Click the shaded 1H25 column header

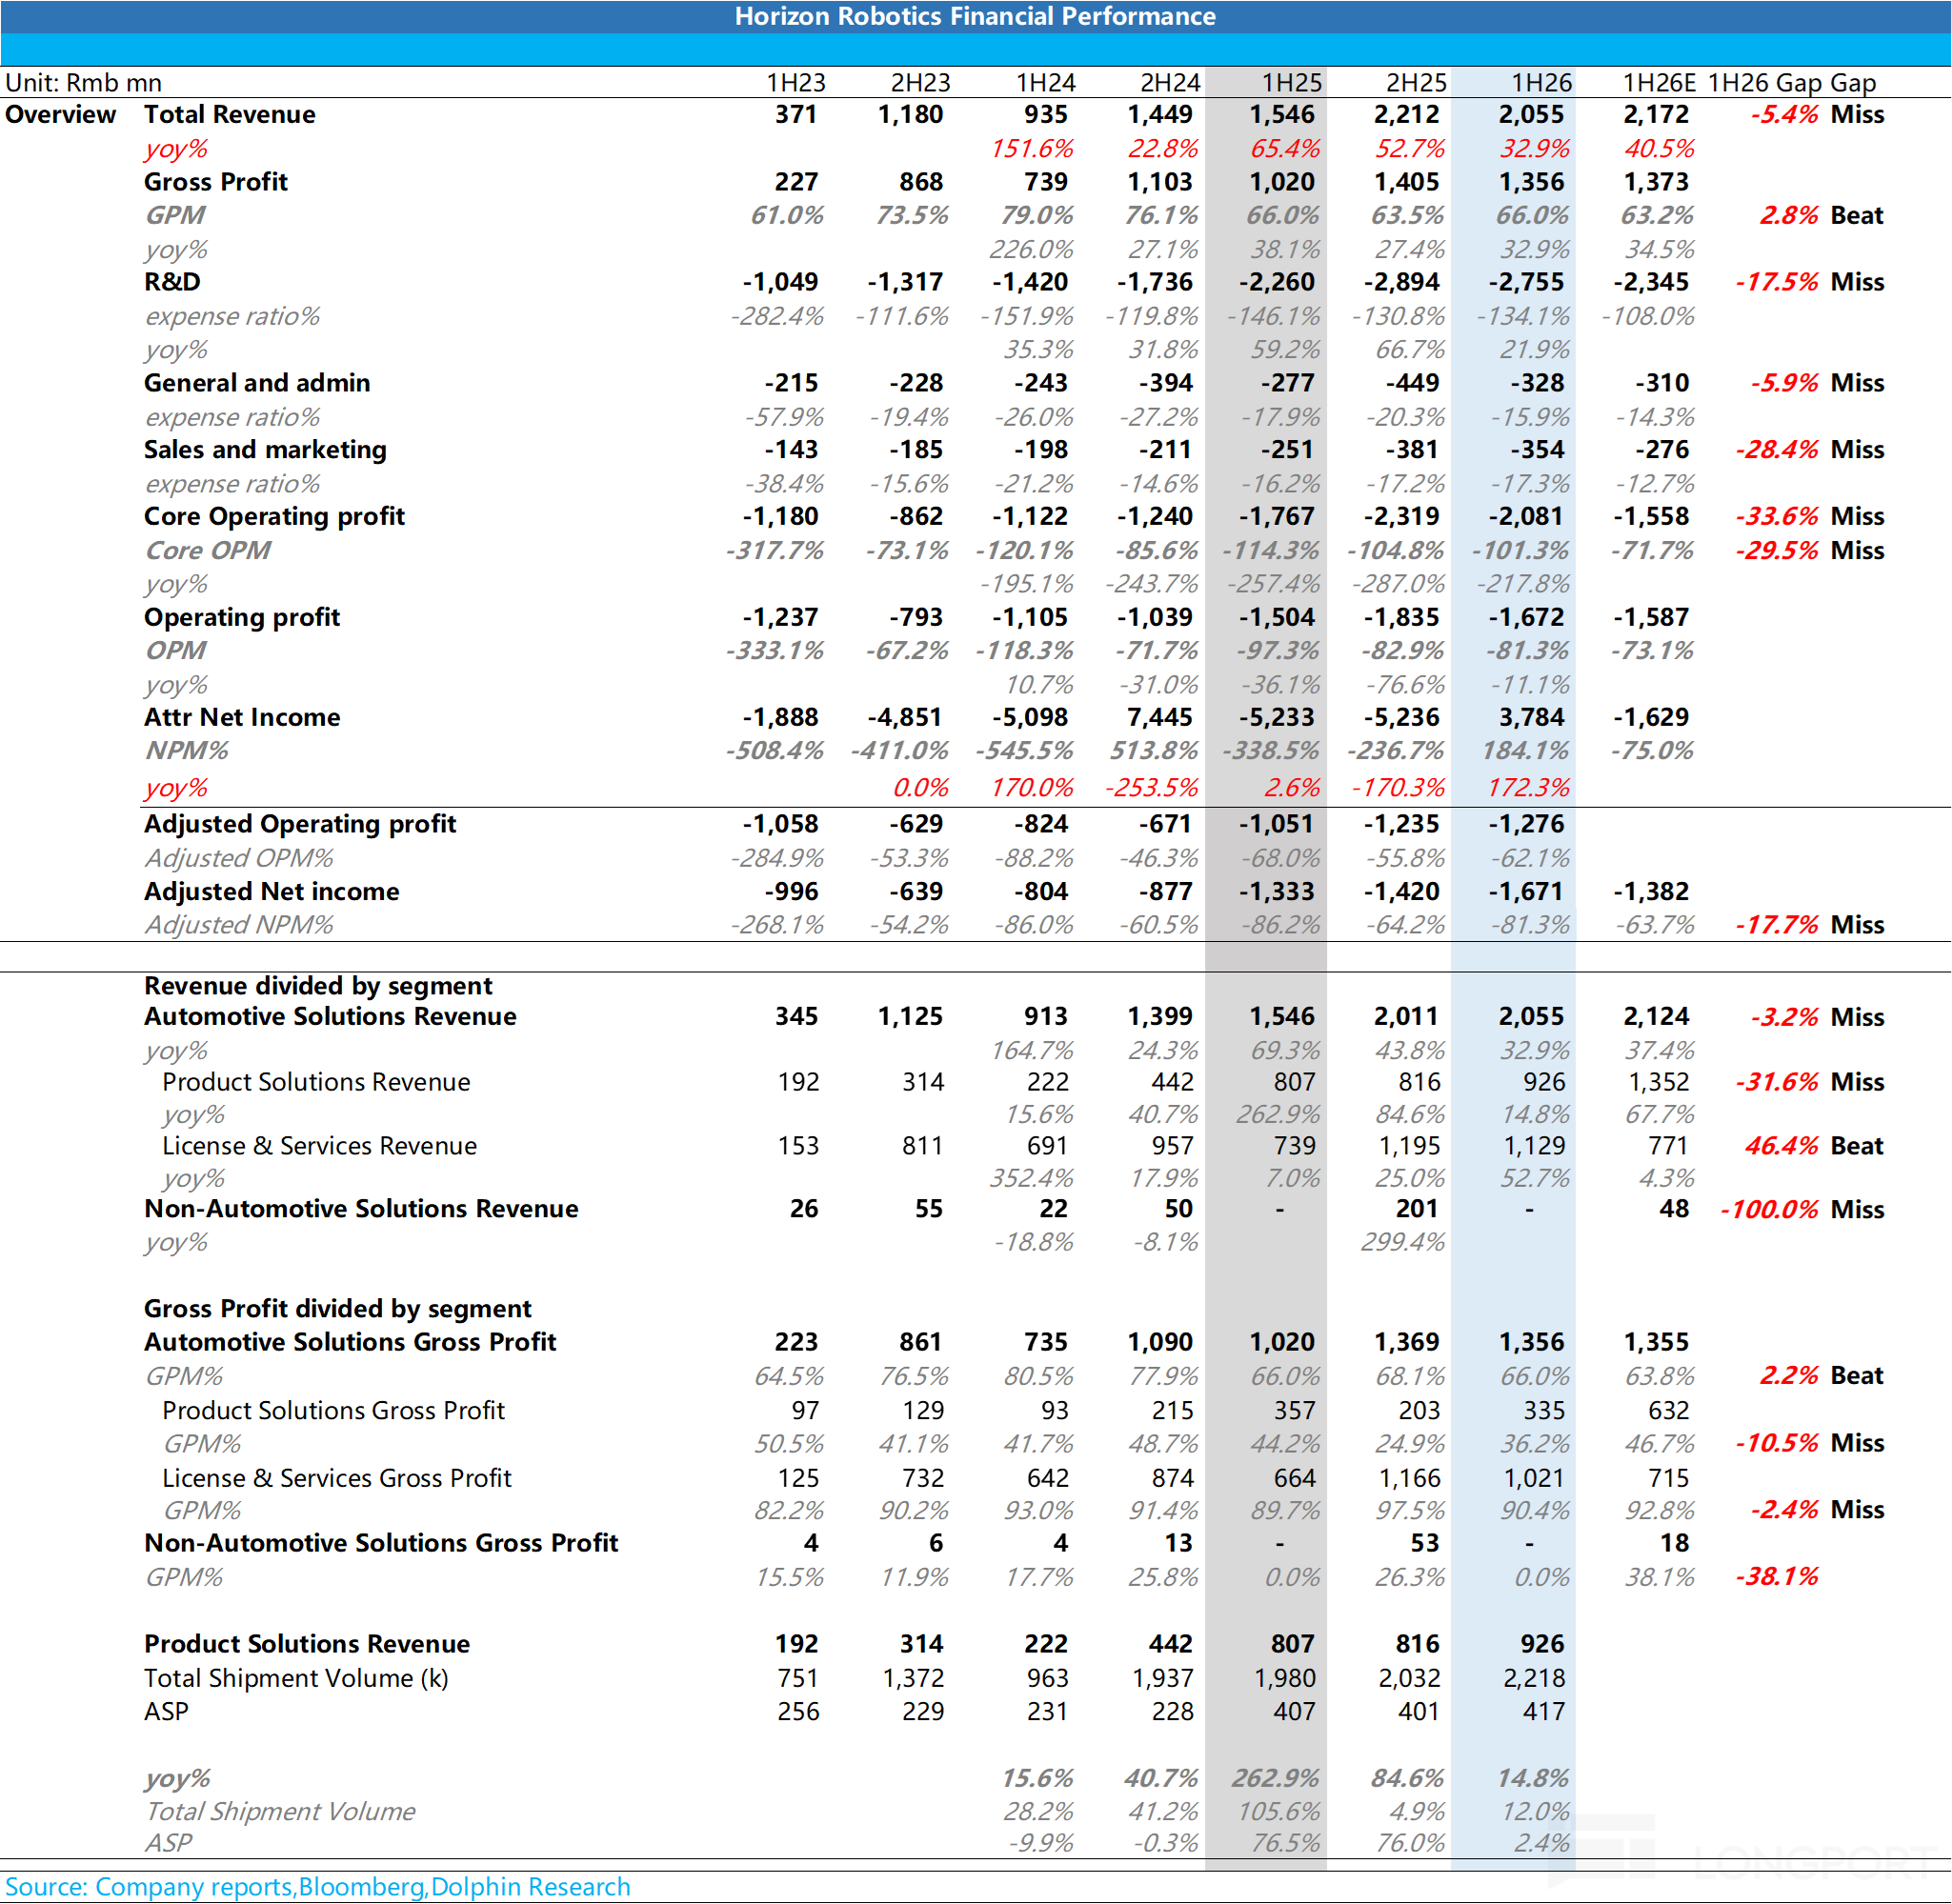coord(1292,82)
